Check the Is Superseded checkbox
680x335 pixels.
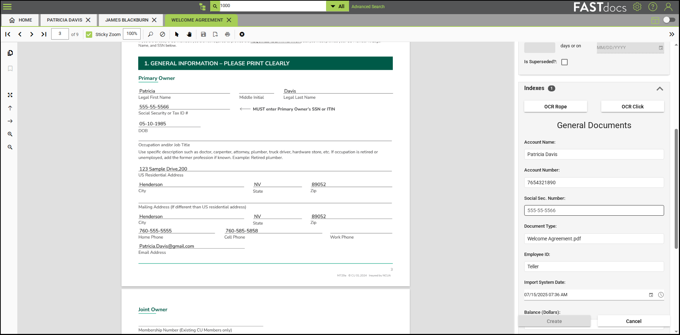(x=564, y=62)
